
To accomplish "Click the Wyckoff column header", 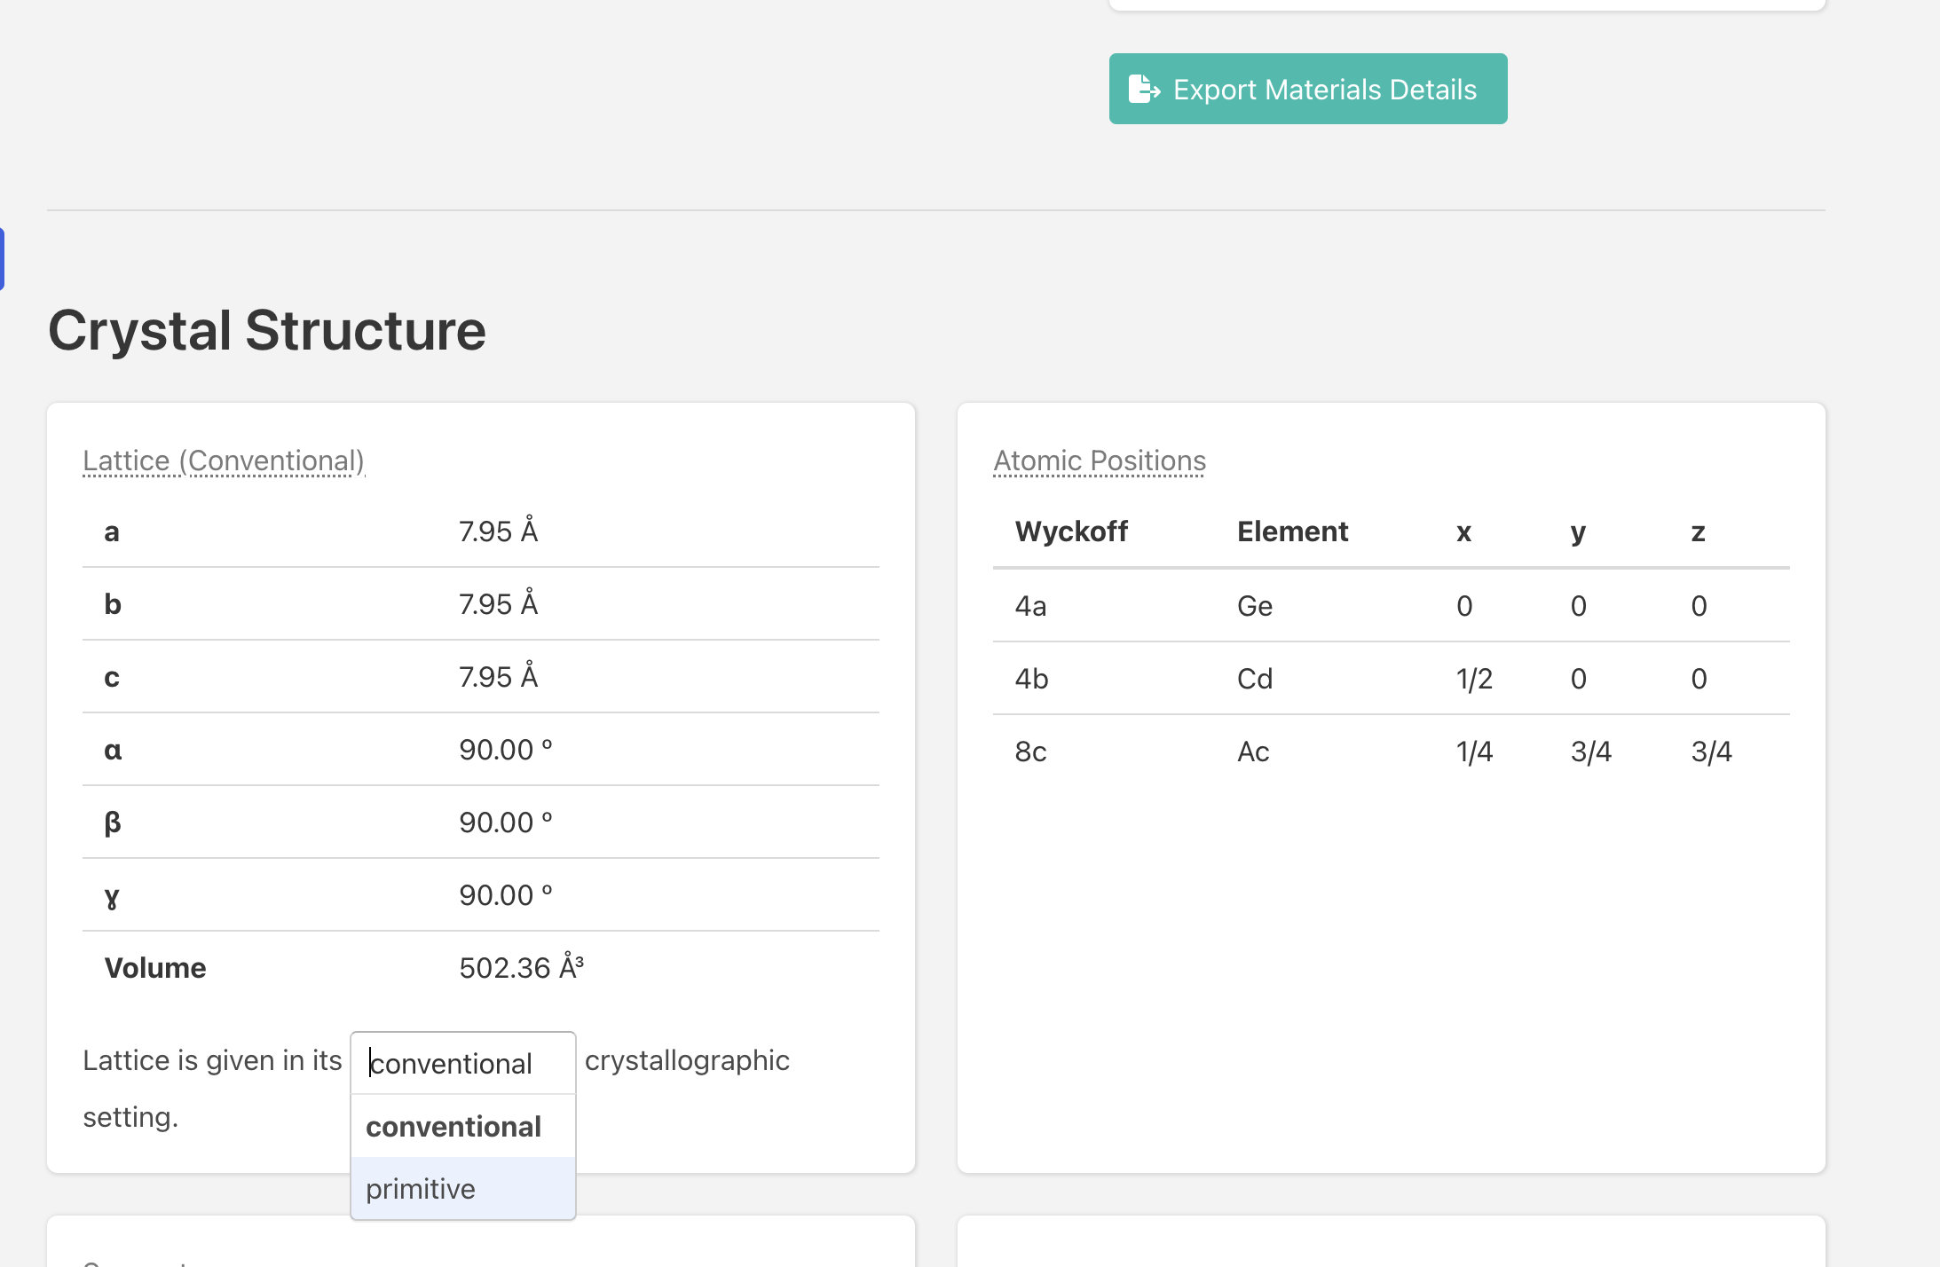I will (x=1071, y=531).
